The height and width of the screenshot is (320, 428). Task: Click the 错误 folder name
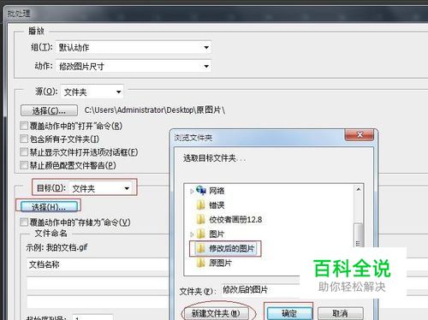[x=217, y=205]
